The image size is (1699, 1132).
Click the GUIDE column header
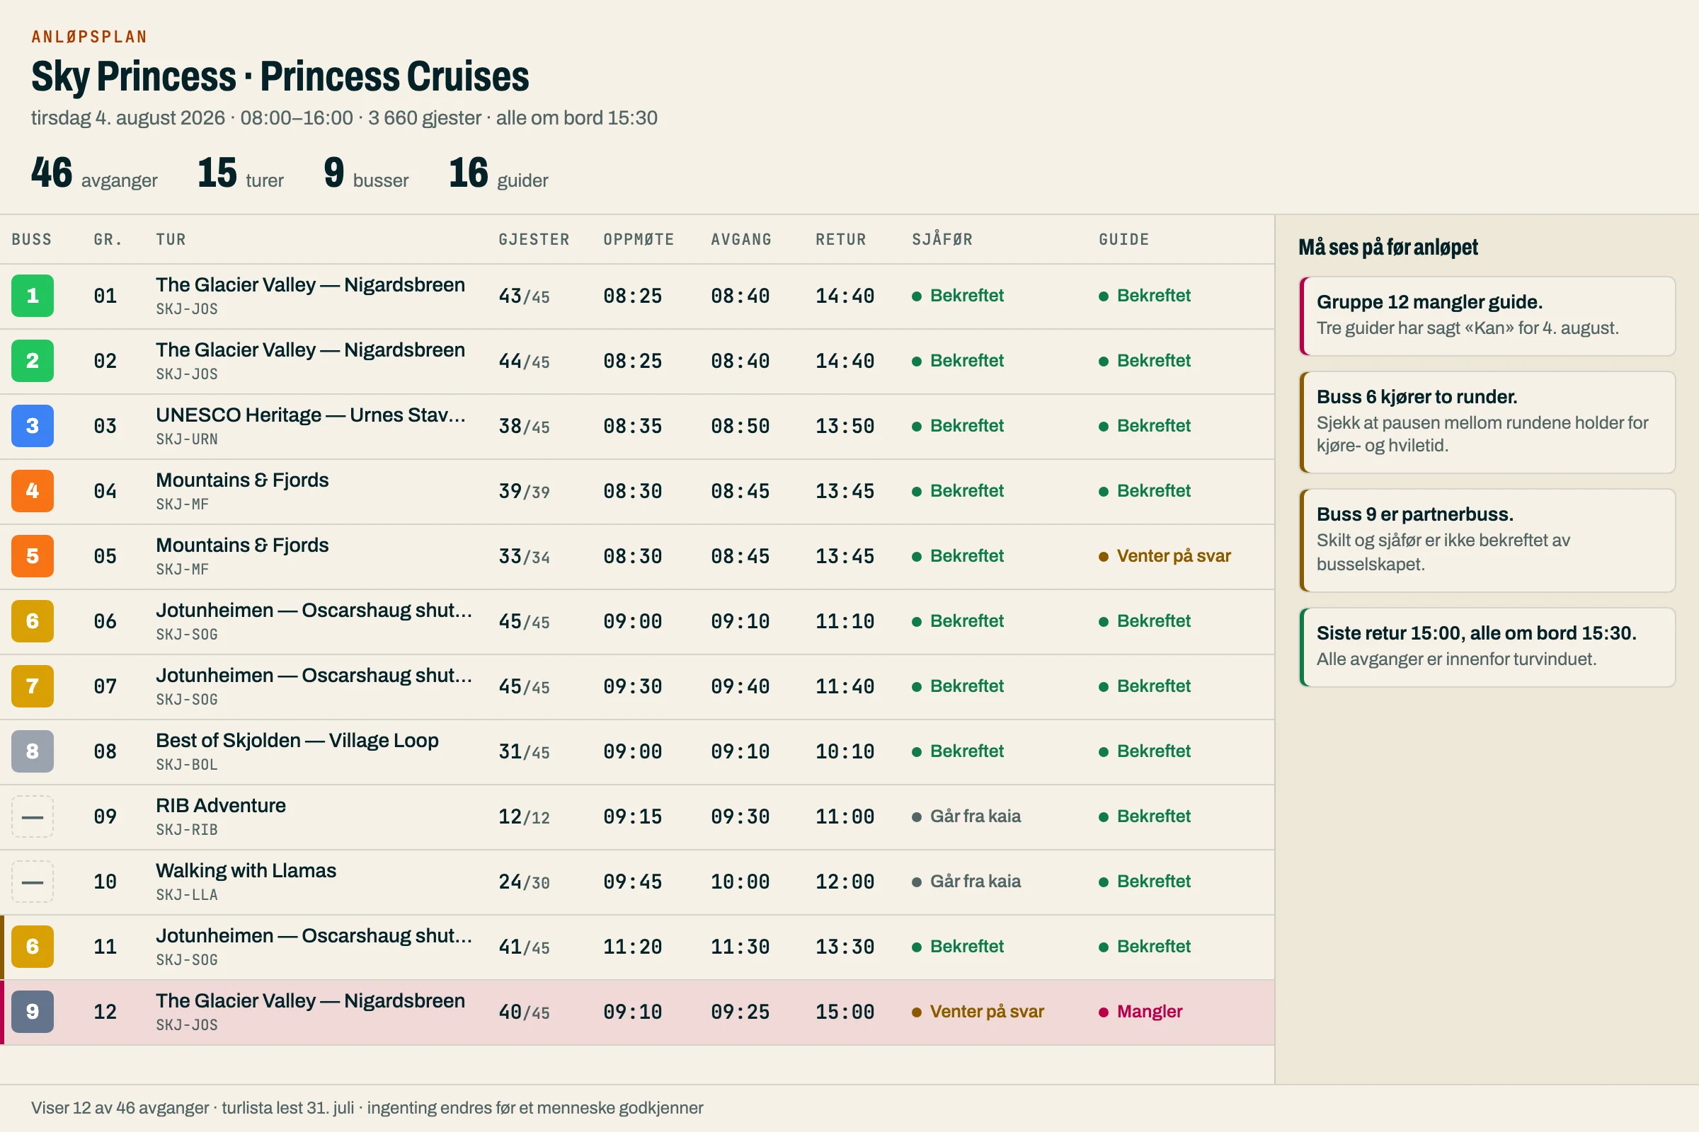pos(1124,240)
